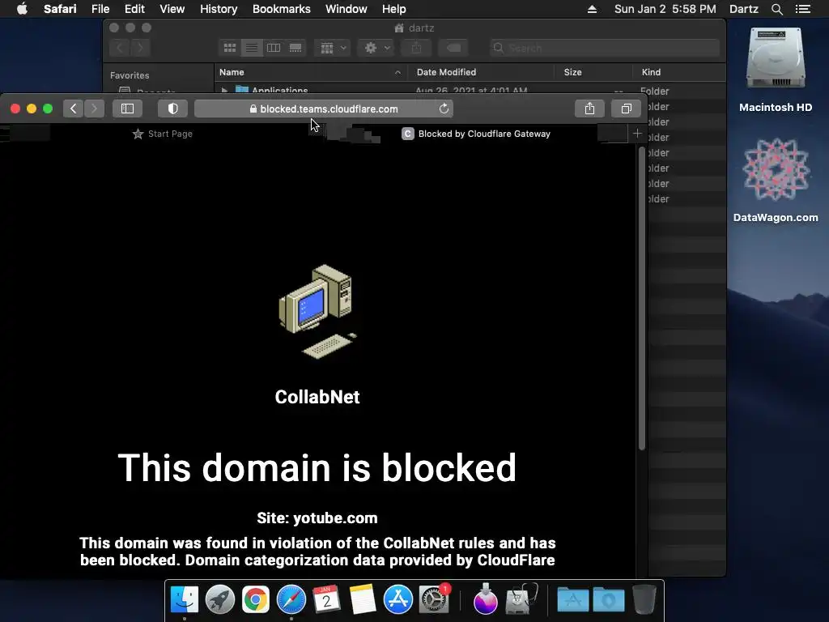Click the CollabNet computer logo image
The height and width of the screenshot is (622, 829).
317,312
